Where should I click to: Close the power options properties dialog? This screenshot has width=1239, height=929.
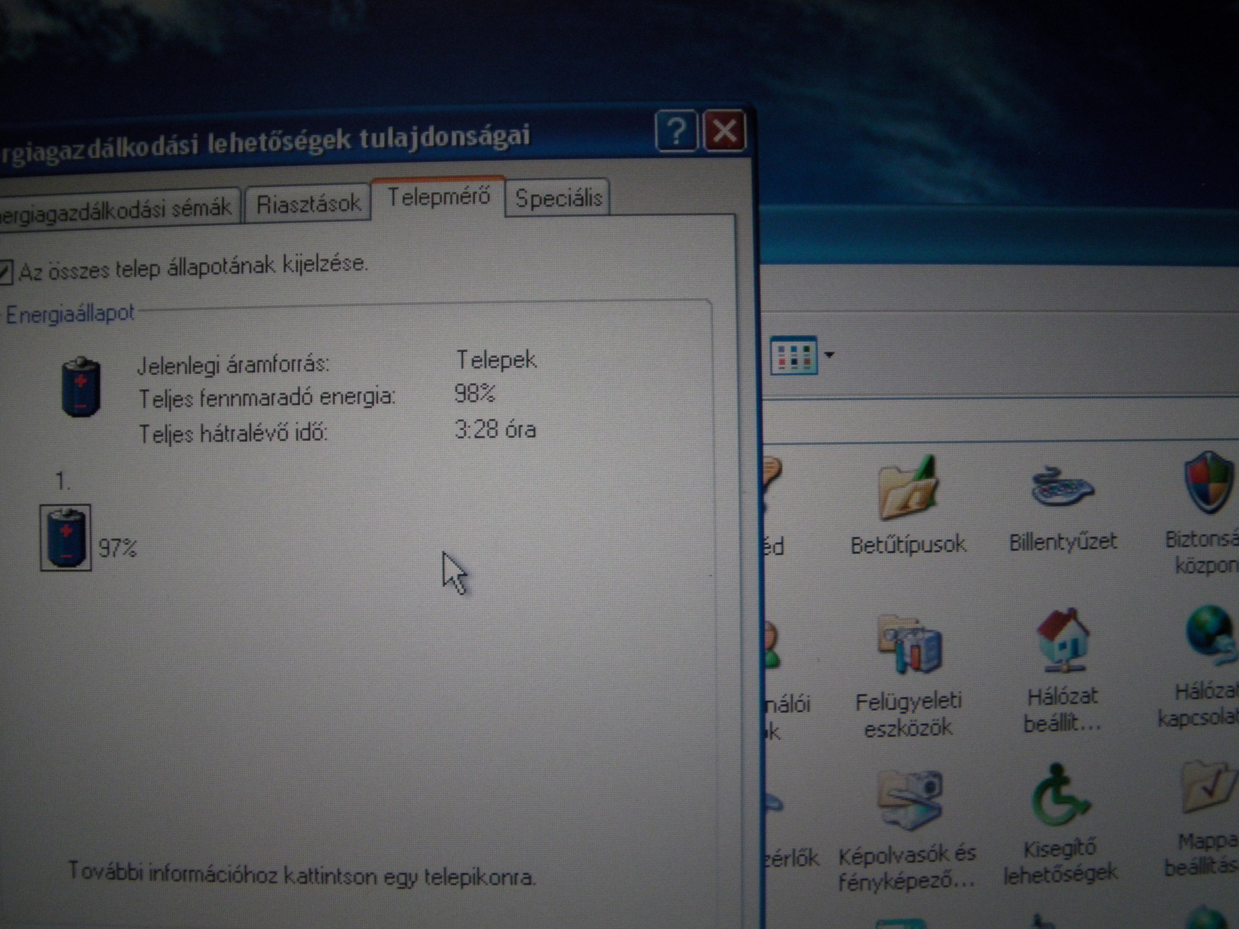pyautogui.click(x=724, y=131)
